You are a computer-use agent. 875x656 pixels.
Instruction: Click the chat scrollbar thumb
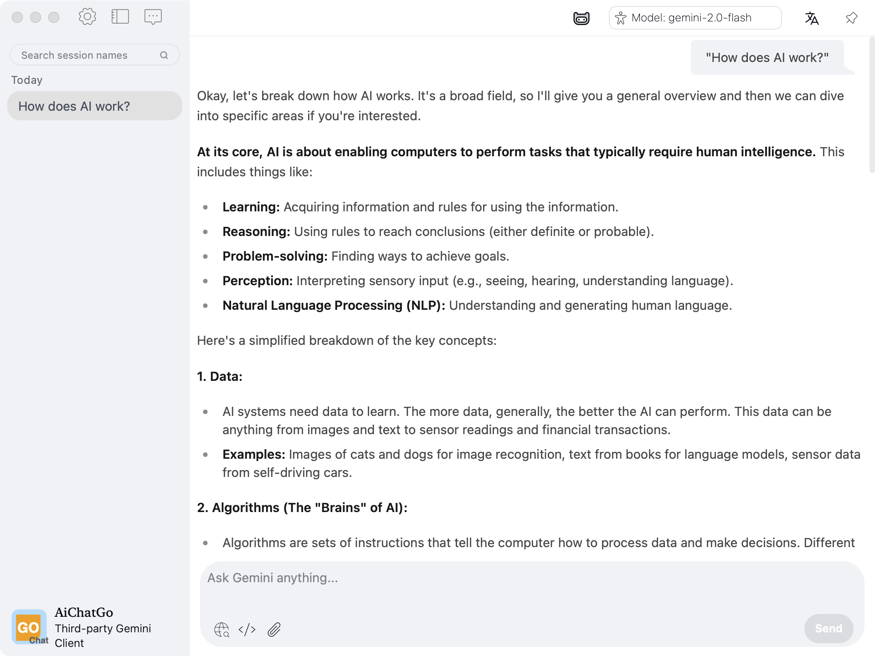872,105
